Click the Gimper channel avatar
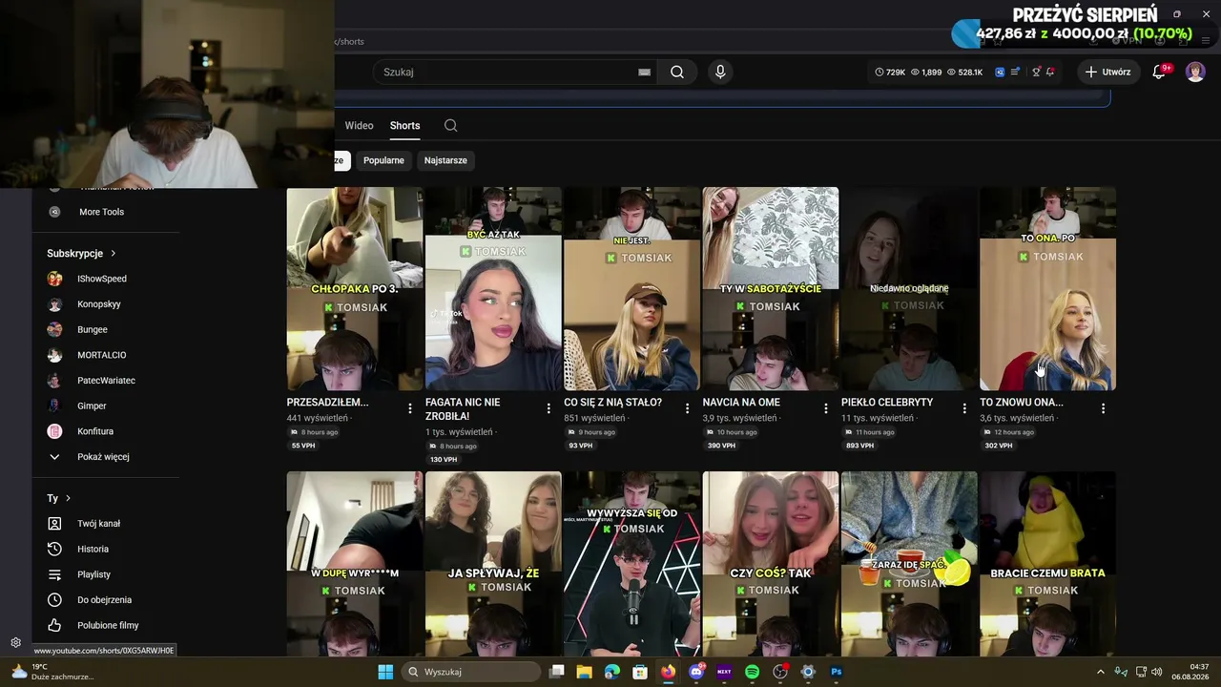This screenshot has height=687, width=1221. [55, 406]
